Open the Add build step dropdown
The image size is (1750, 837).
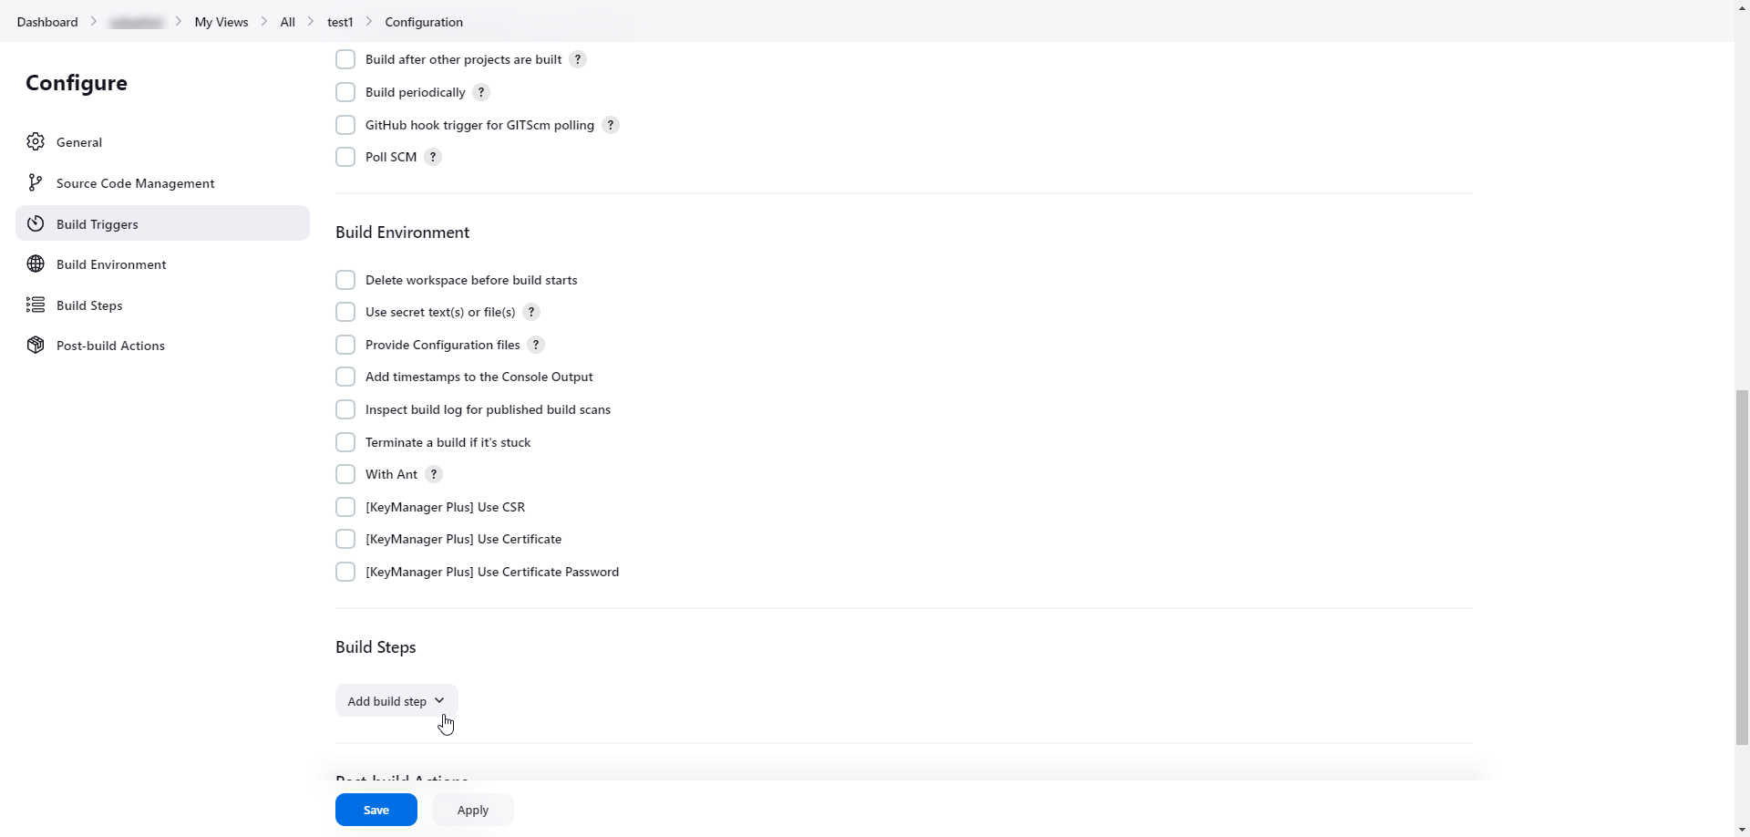pyautogui.click(x=396, y=701)
